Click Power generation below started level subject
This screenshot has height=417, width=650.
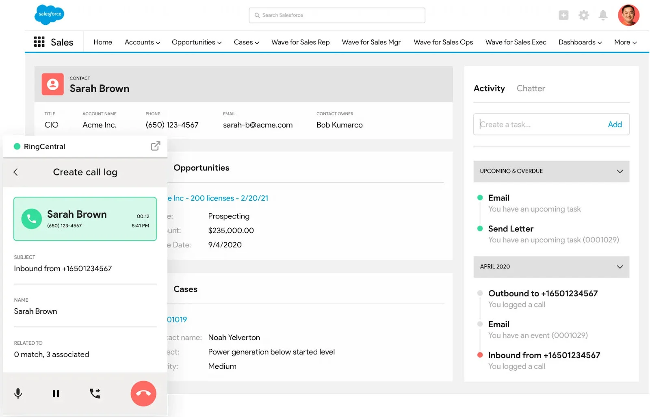(271, 352)
